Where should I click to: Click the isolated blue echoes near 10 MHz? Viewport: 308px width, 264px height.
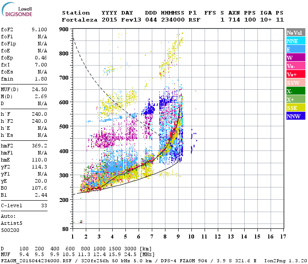click(x=194, y=141)
